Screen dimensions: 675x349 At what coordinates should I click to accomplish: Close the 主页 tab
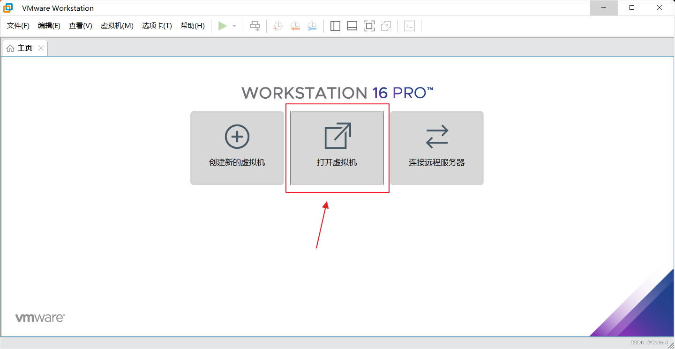click(x=41, y=47)
